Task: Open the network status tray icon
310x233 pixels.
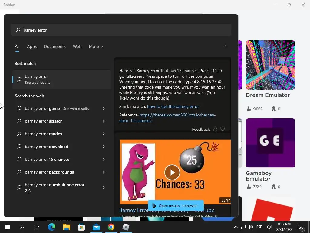Action: point(243,227)
